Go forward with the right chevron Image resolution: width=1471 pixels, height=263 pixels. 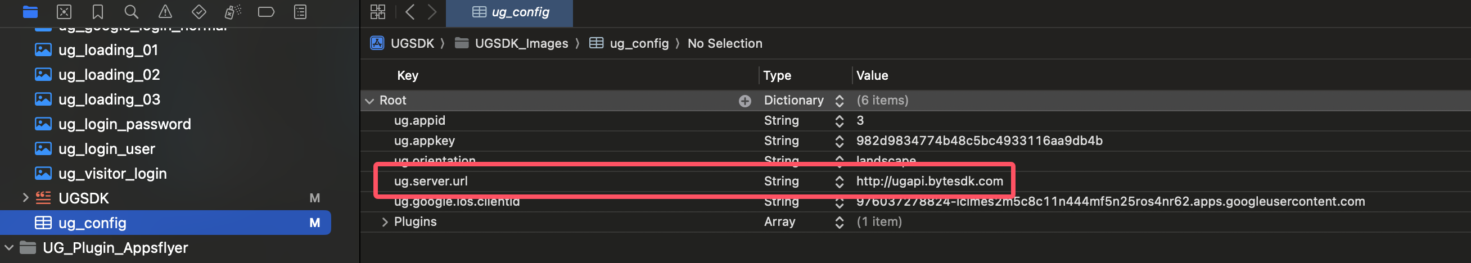[x=432, y=12]
